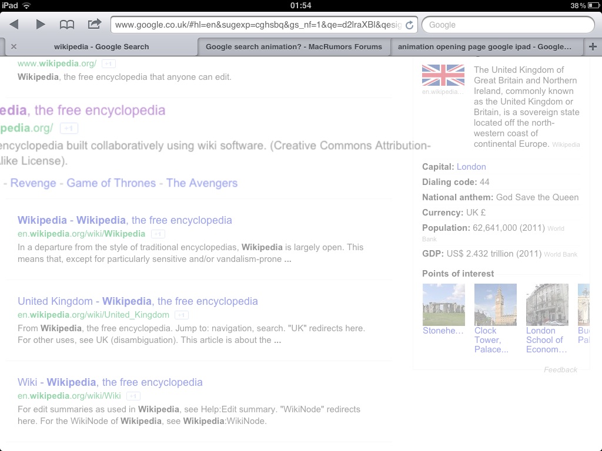The image size is (602, 451).
Task: Open the Stonehenge thumbnail image
Action: [443, 305]
